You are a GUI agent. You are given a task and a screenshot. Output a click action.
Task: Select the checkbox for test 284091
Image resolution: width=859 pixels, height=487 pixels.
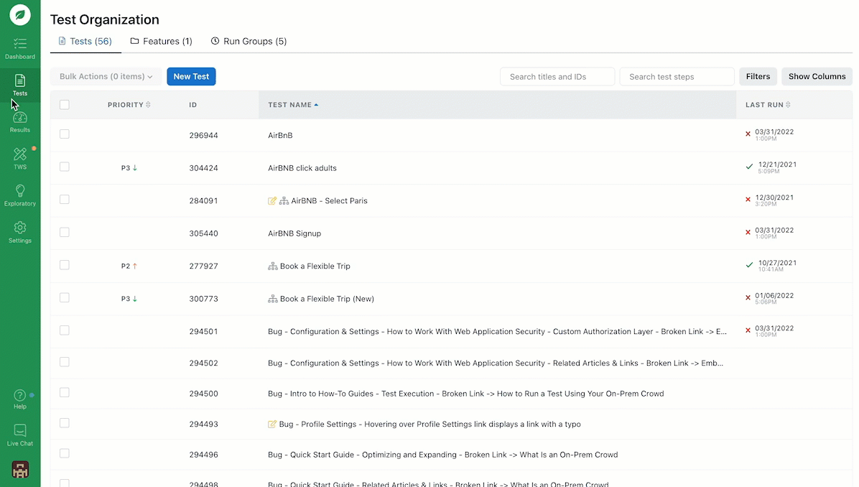pyautogui.click(x=65, y=200)
